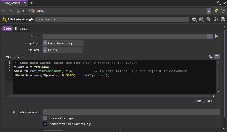Click the portal node path icon
227x132 pixels.
point(33,11)
